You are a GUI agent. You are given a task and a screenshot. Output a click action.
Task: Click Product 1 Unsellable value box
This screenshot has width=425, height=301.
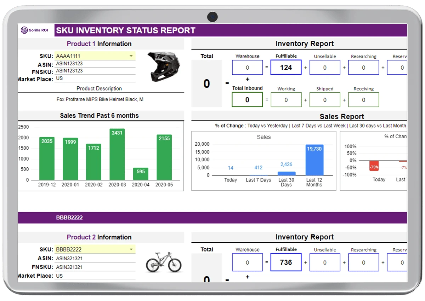click(325, 67)
